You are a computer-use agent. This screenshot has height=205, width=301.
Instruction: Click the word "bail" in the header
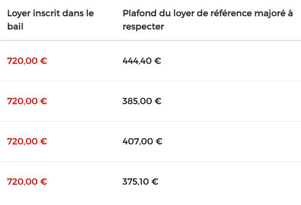[15, 27]
